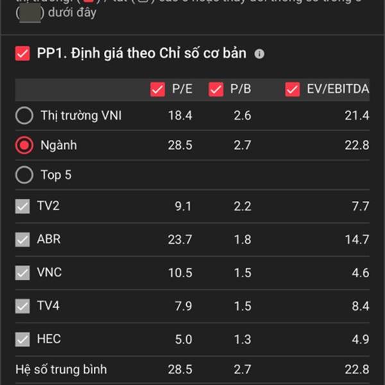Toggle the VNC stock checkbox
Image resolution: width=385 pixels, height=385 pixels.
tap(22, 273)
